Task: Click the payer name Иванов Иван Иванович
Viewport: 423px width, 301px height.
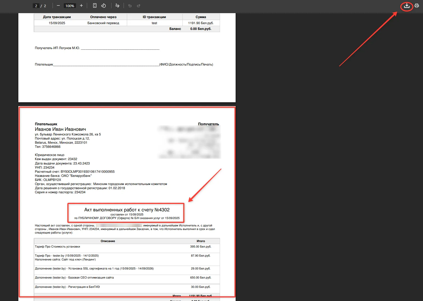Action: click(60, 129)
